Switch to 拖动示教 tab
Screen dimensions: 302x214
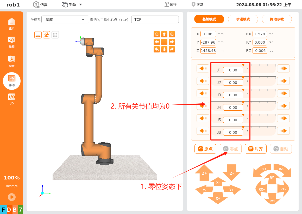coord(277,19)
